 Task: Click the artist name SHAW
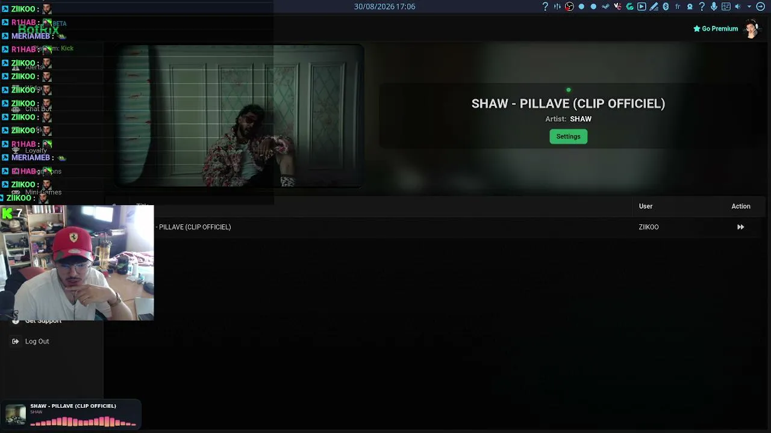(581, 119)
